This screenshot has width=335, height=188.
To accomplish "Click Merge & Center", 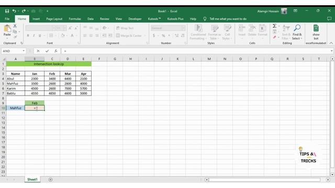I will click(129, 36).
